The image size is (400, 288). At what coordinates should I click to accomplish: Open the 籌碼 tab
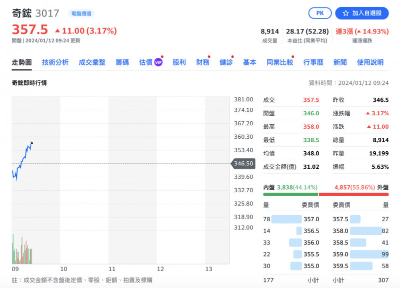pos(122,62)
